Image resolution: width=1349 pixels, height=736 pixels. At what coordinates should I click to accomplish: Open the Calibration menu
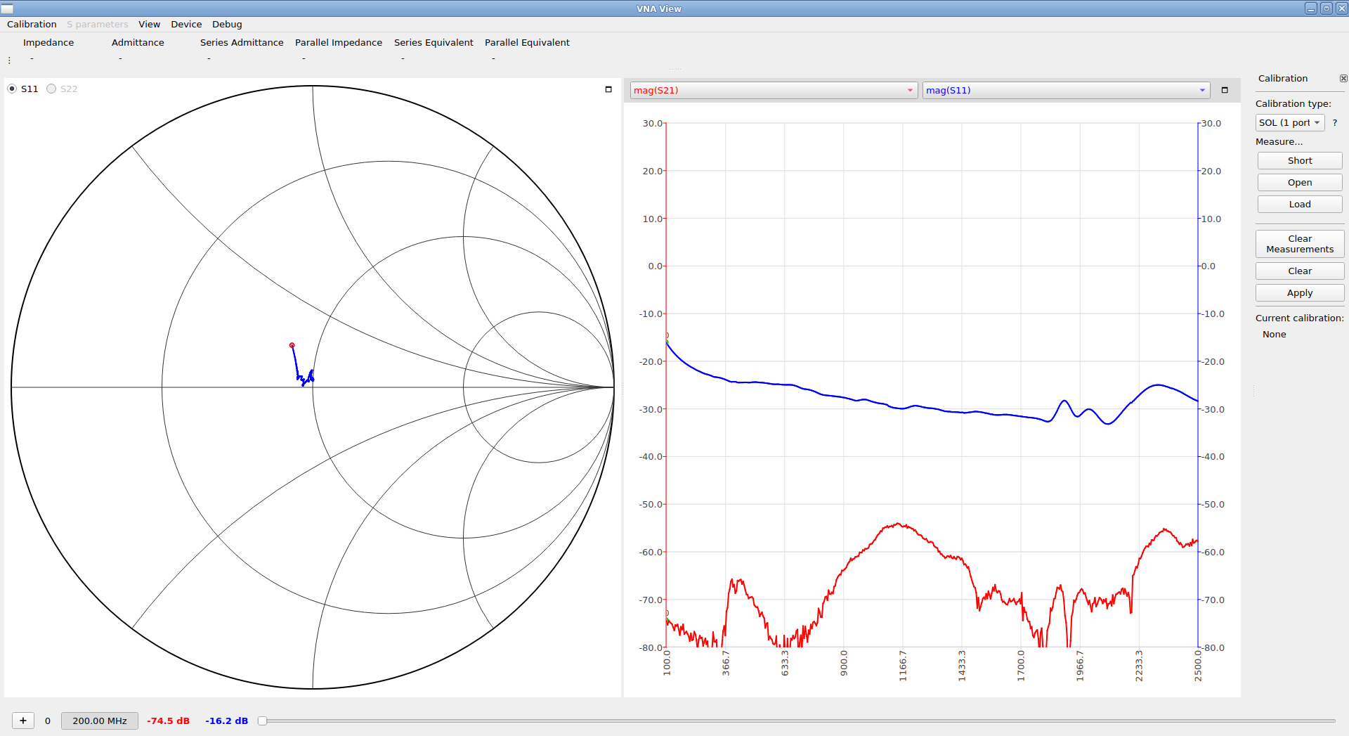tap(32, 24)
